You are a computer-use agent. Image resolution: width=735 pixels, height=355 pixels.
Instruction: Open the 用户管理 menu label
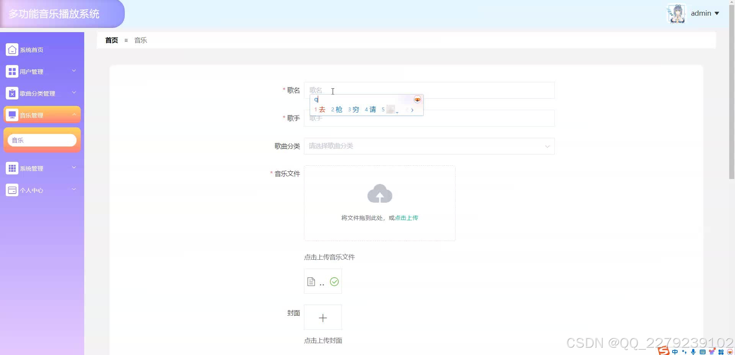pyautogui.click(x=31, y=72)
